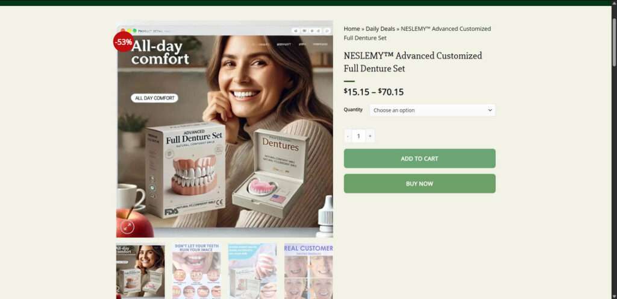Screen dimensions: 617x299
Task: Decrease quantity with the minus button
Action: tap(348, 136)
